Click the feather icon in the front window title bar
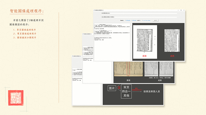 click(94, 10)
